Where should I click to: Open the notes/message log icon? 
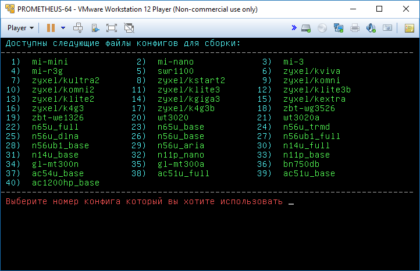(x=410, y=28)
